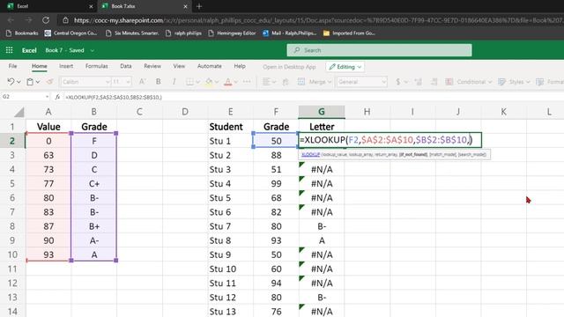This screenshot has height=317, width=564.
Task: Expand the Merge dropdown arrow
Action: click(330, 82)
